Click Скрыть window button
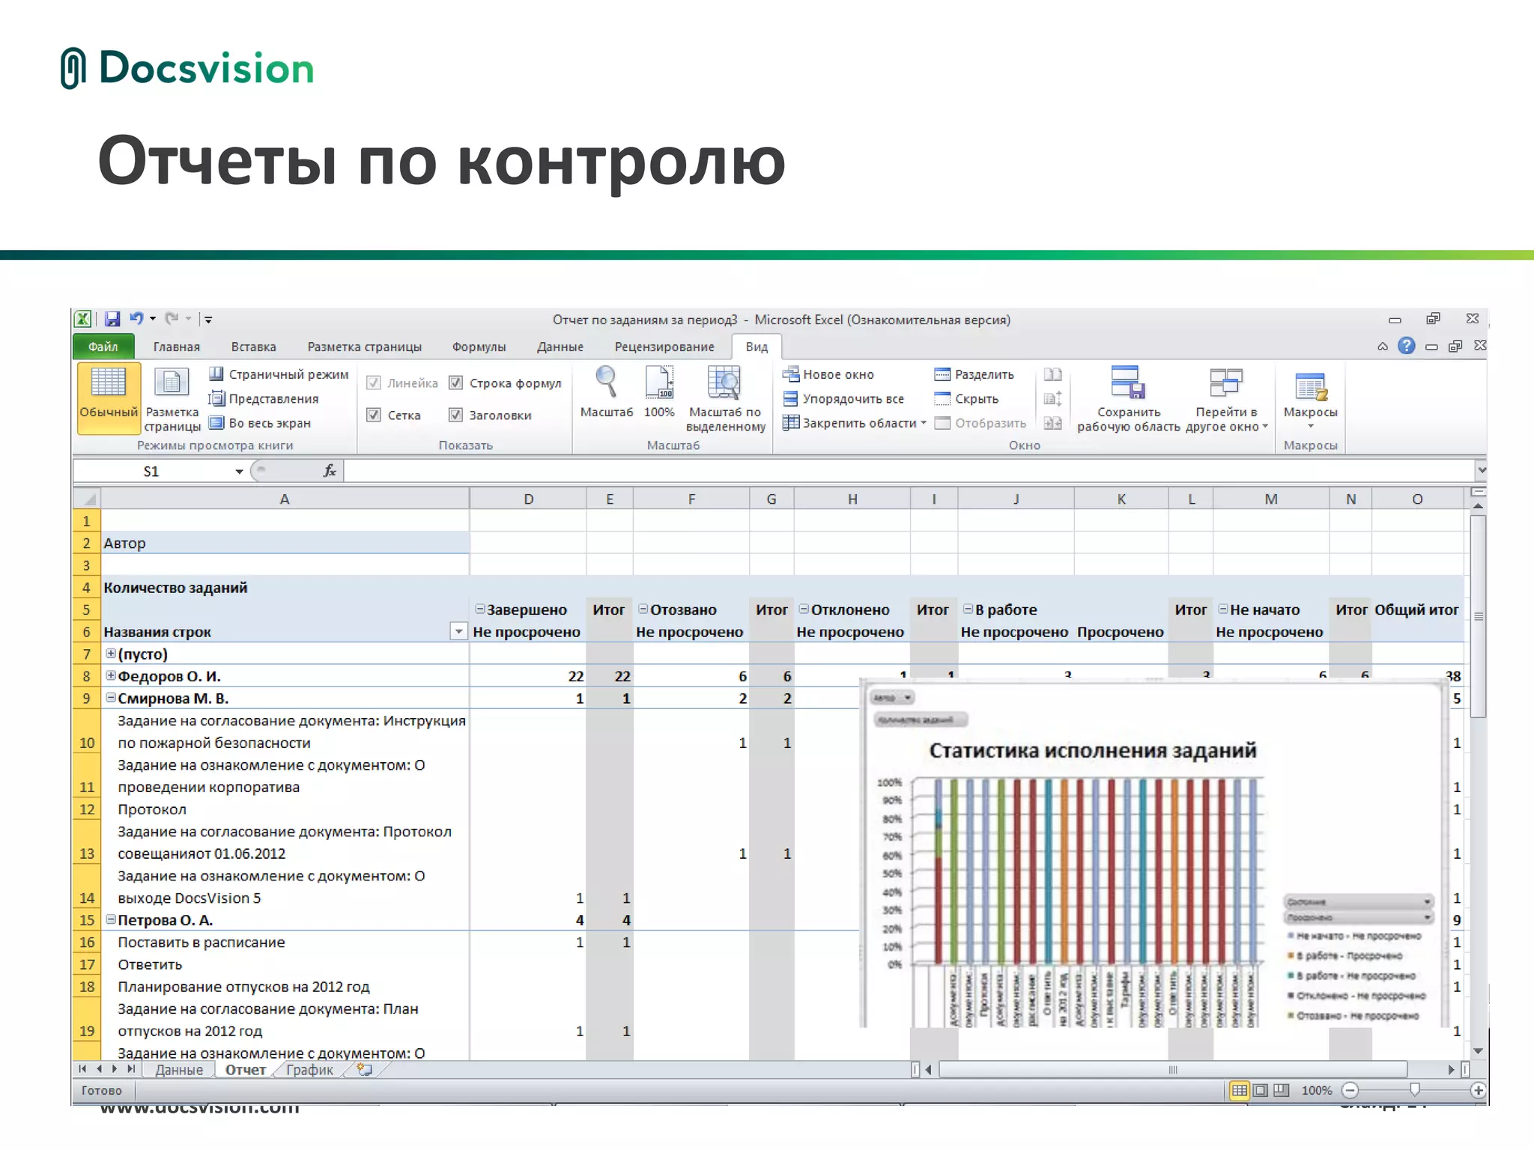 click(967, 399)
